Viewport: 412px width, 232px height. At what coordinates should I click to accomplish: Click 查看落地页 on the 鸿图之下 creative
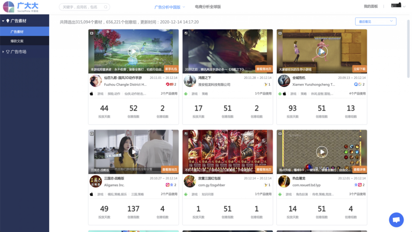point(264,69)
